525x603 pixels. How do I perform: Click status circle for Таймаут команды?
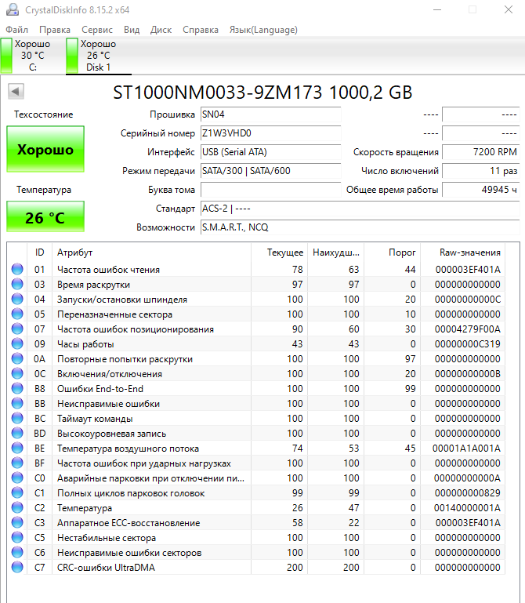tap(17, 418)
